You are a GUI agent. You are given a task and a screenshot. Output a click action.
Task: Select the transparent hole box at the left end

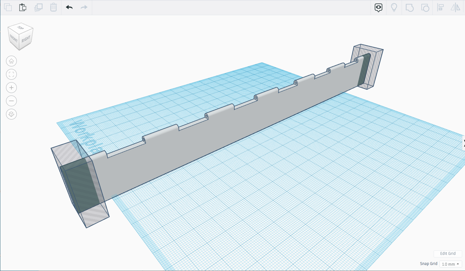(80, 183)
